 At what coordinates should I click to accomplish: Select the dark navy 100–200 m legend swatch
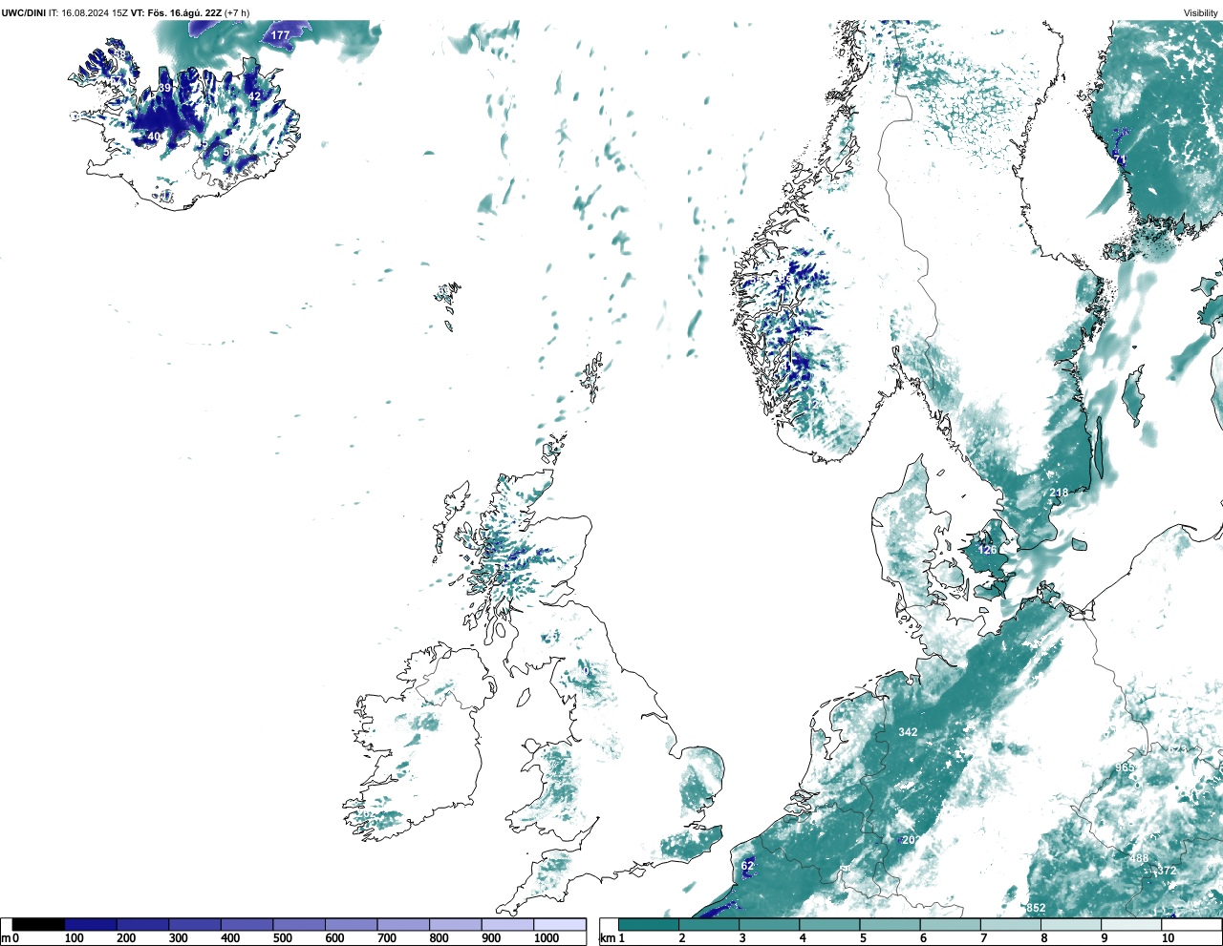91,924
